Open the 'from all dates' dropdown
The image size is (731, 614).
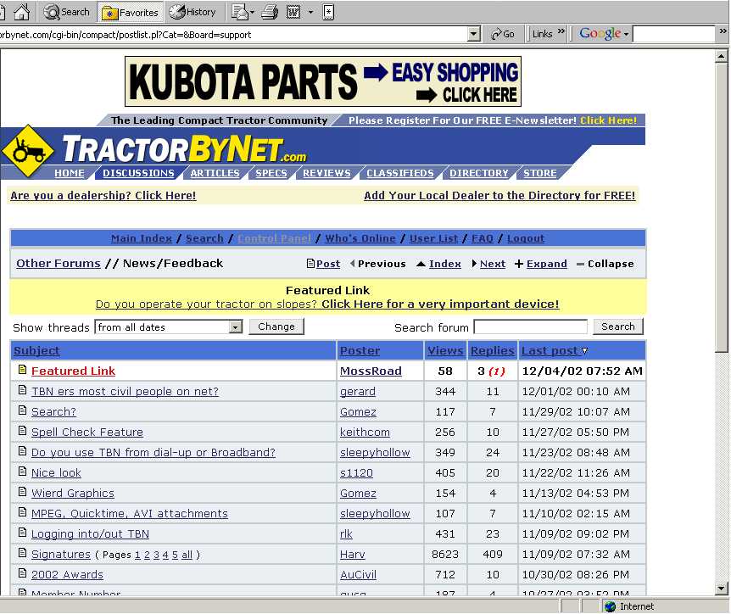tap(169, 327)
